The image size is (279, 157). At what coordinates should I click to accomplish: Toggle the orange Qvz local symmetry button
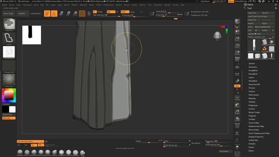coord(237,86)
